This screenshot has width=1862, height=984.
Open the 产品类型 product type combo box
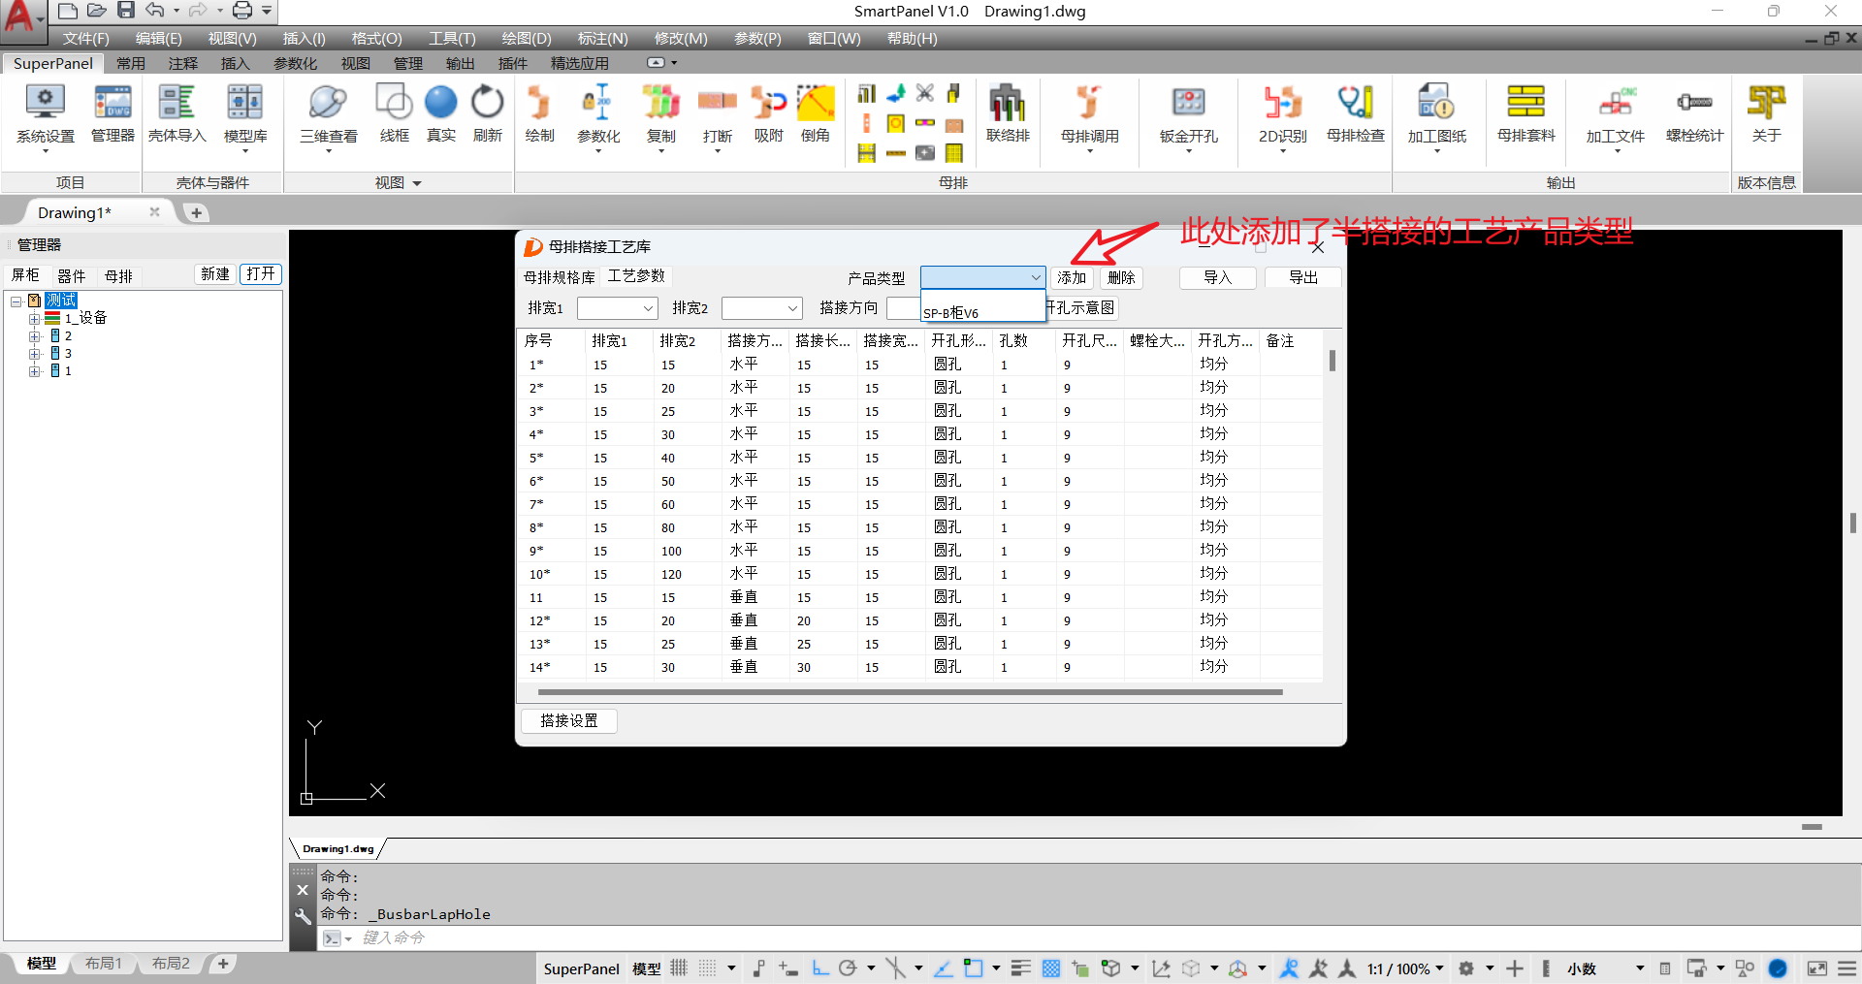[982, 277]
